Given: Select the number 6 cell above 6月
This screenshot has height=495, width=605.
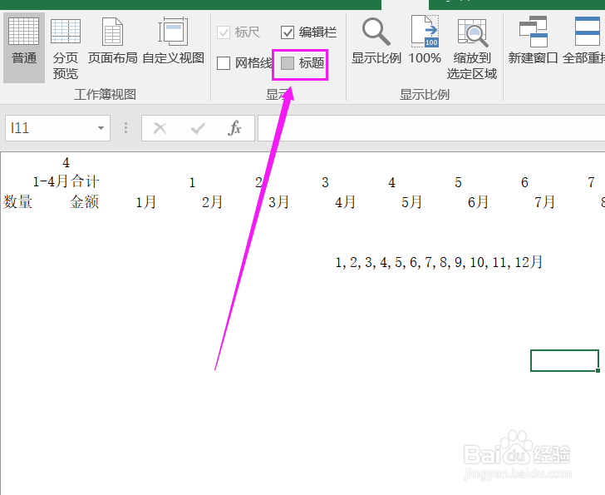Looking at the screenshot, I should pyautogui.click(x=524, y=182).
